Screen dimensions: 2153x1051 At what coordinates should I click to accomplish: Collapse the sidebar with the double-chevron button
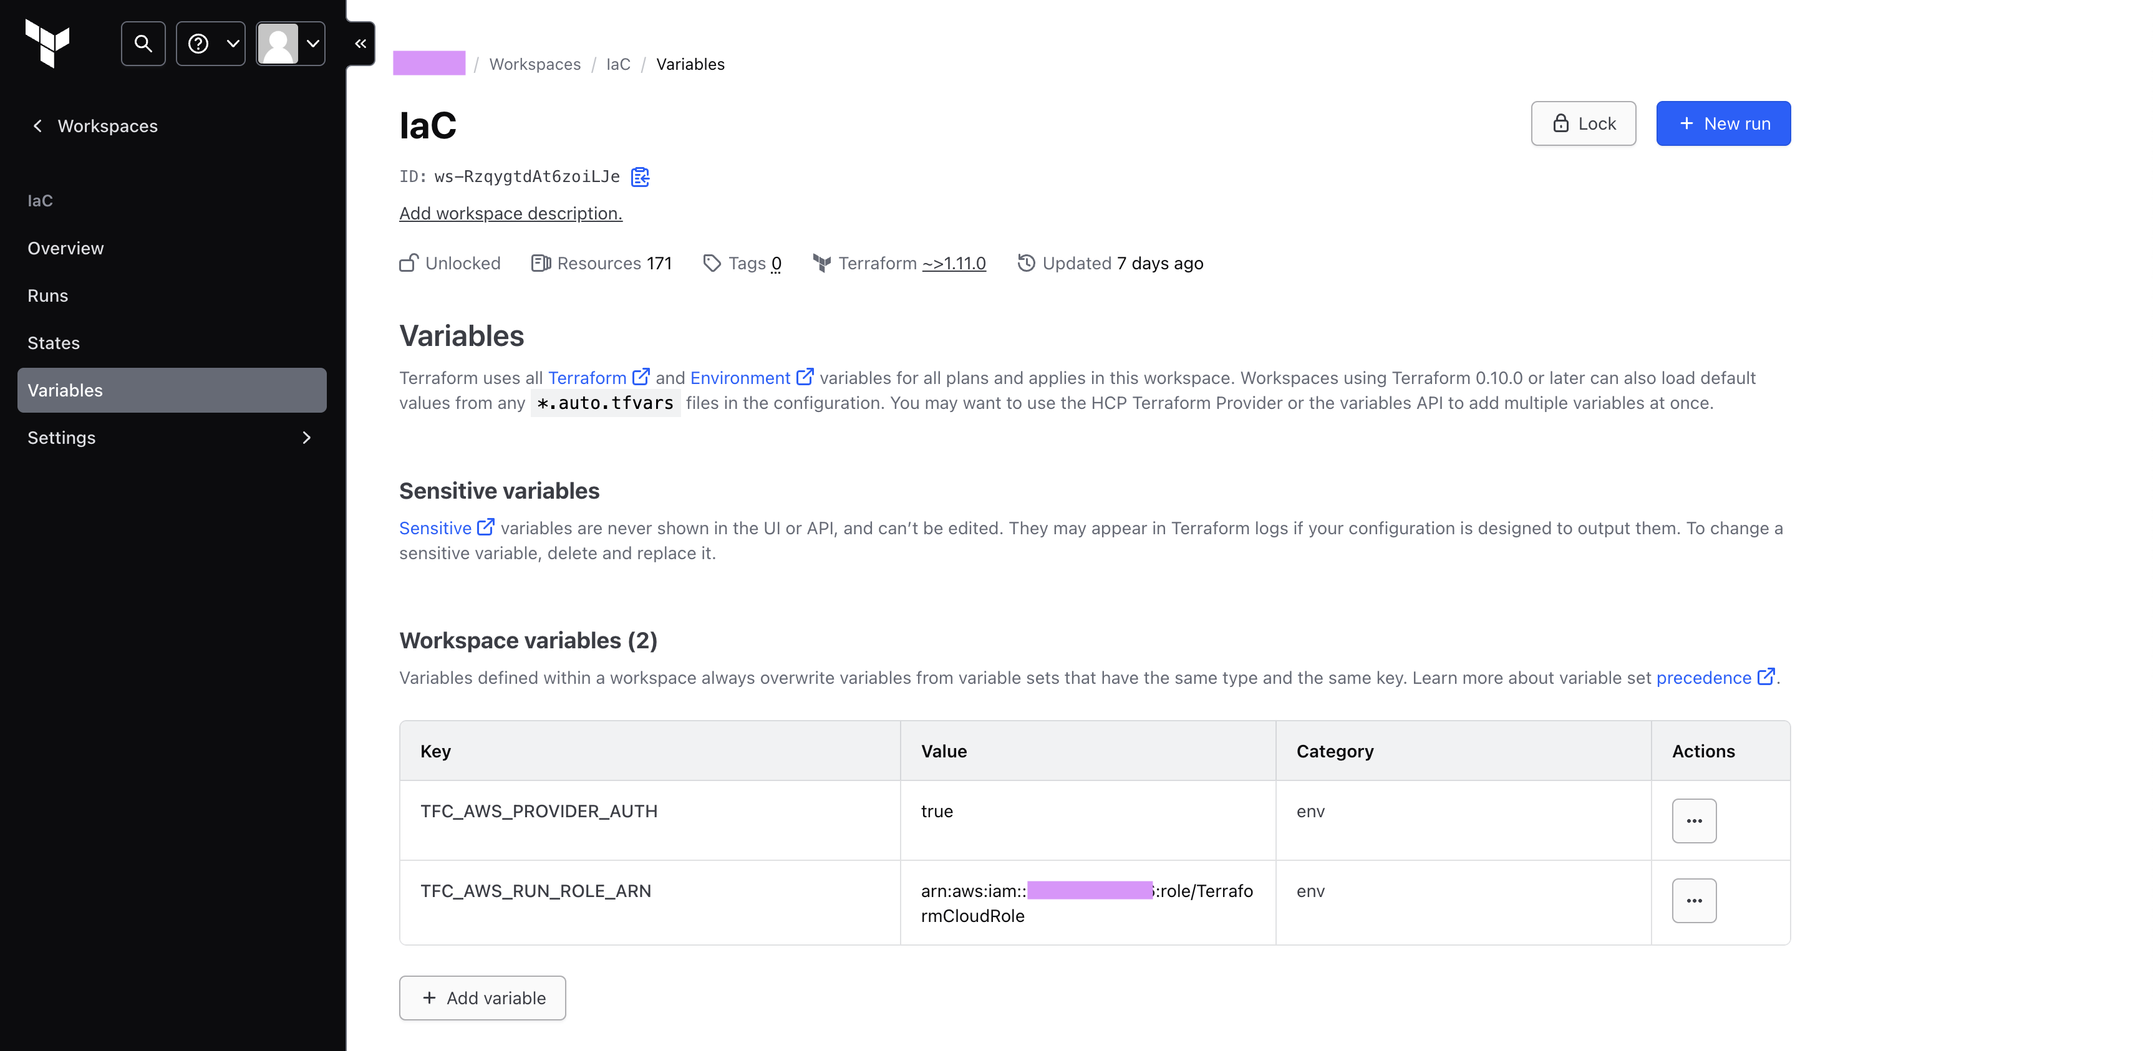[x=360, y=44]
